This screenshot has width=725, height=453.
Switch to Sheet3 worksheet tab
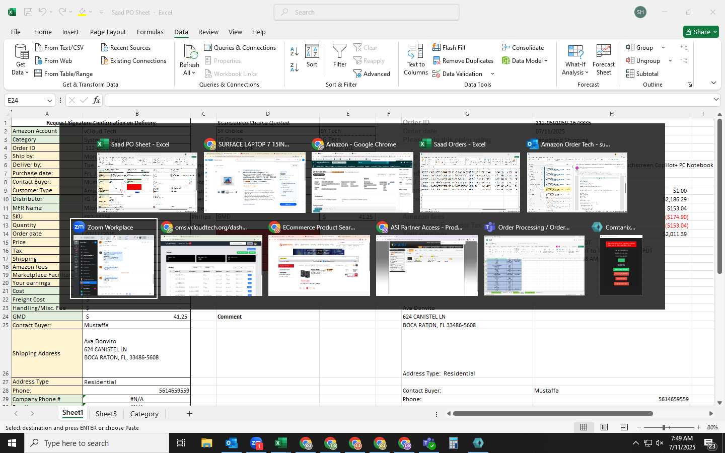(x=106, y=414)
